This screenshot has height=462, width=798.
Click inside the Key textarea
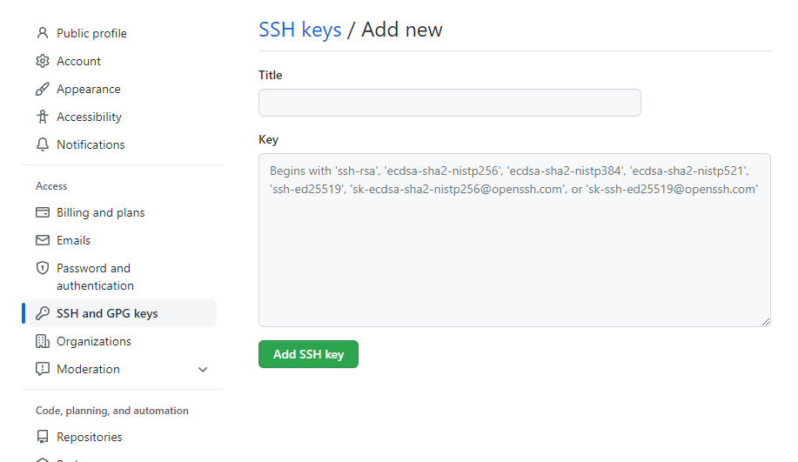[x=513, y=252]
